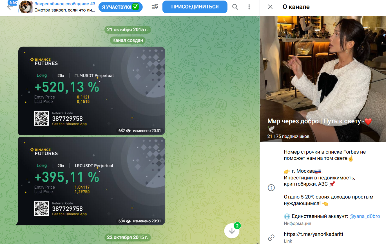This screenshot has height=244, width=386.
Task: Click the line "Отдаю 5-20% своих доходов простым"
Action: pos(329,197)
